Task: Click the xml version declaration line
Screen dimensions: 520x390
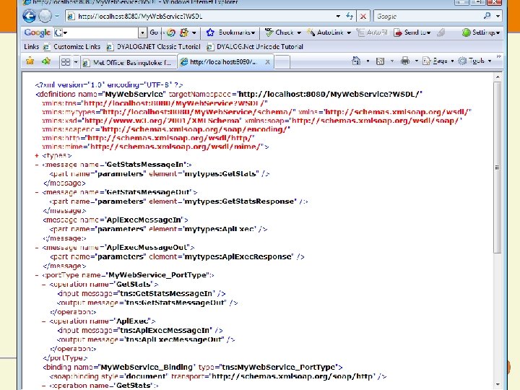Action: pos(109,84)
